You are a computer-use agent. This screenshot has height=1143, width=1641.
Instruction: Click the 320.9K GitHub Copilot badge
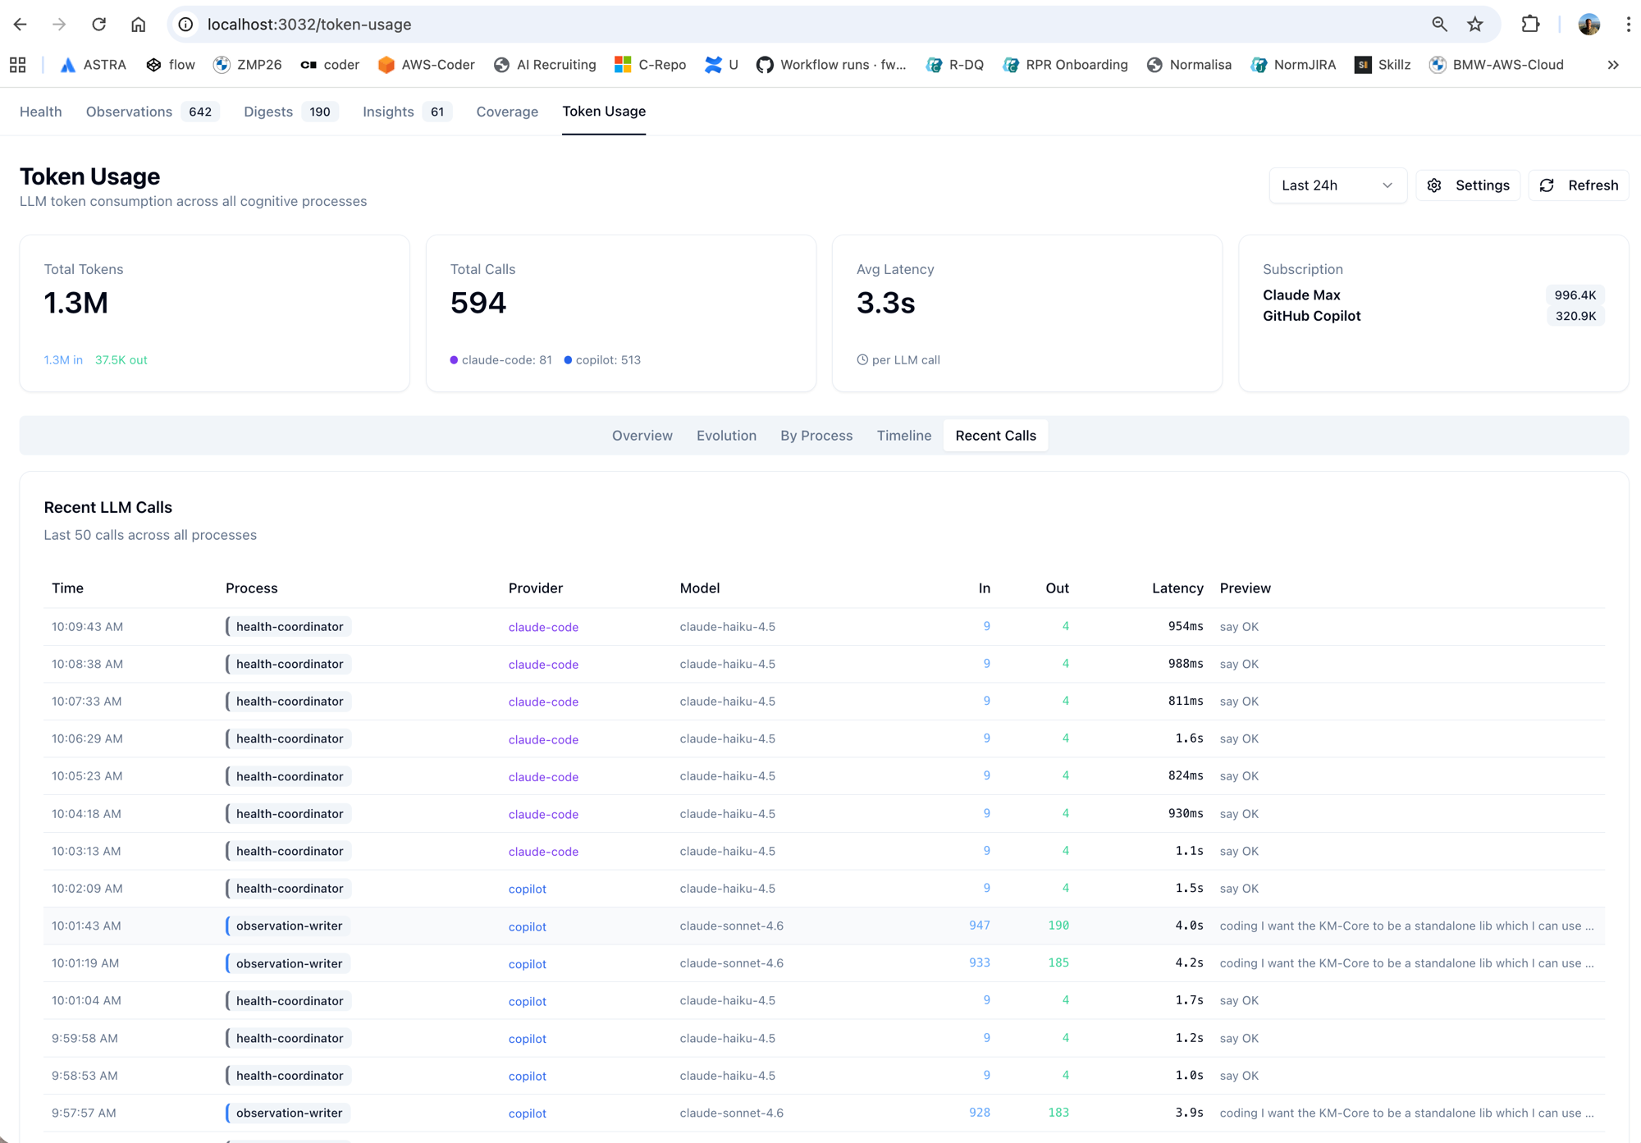pyautogui.click(x=1575, y=316)
